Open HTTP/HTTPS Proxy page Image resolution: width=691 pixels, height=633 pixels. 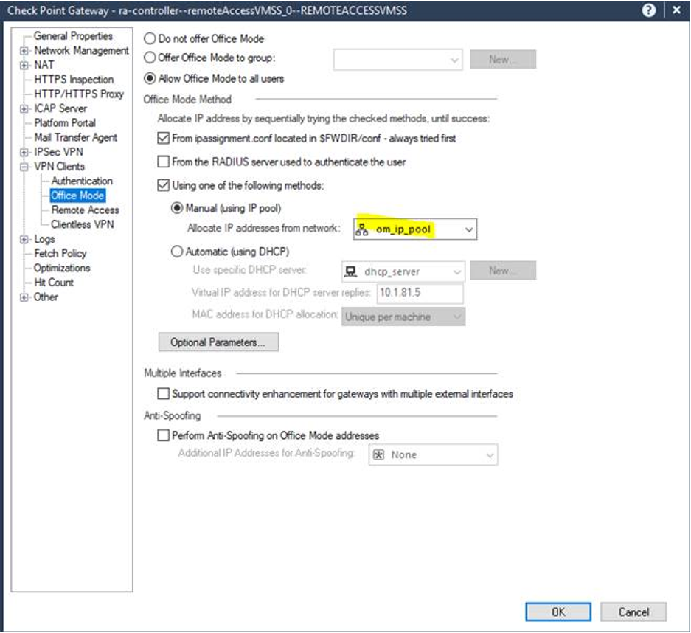click(x=79, y=94)
